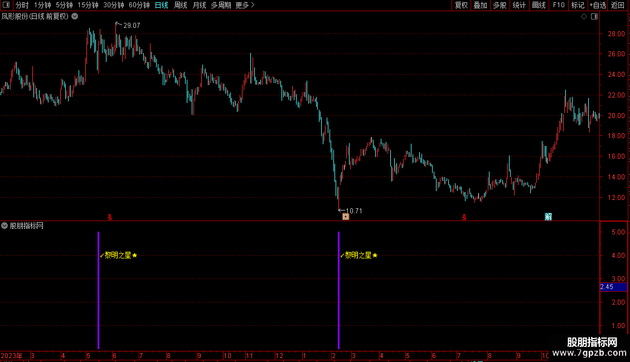This screenshot has width=630, height=362.
Task: Expand the 股朋指标网 indicator dropdown arrow
Action: tap(4, 226)
